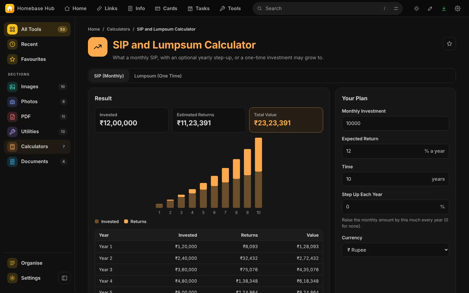The width and height of the screenshot is (469, 293).
Task: Toggle the light/dark theme sun icon
Action: coord(417,8)
